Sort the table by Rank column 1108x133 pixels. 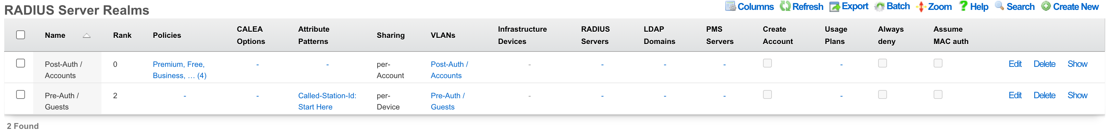[x=122, y=35]
